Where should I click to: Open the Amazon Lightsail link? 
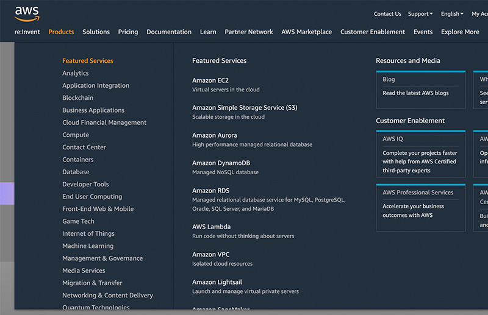[217, 282]
